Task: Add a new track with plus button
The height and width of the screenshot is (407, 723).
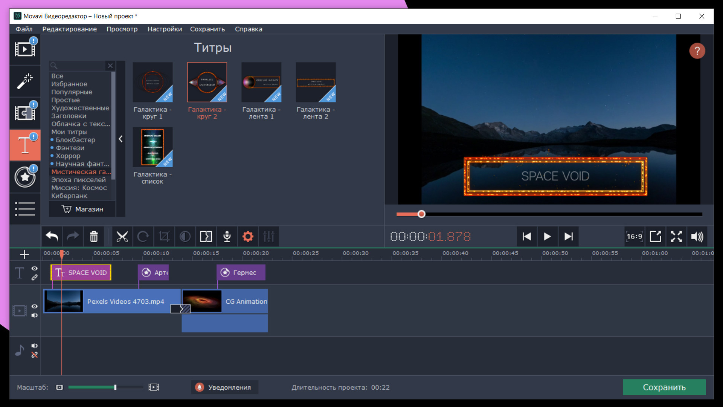Action: (x=24, y=254)
